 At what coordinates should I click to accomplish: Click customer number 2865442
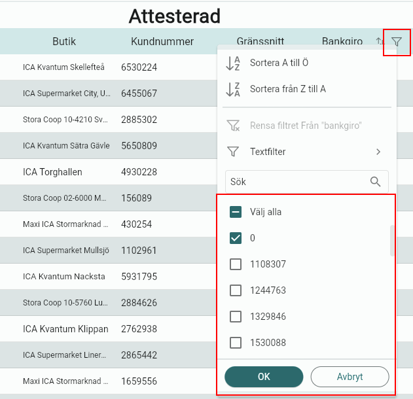[x=139, y=355]
